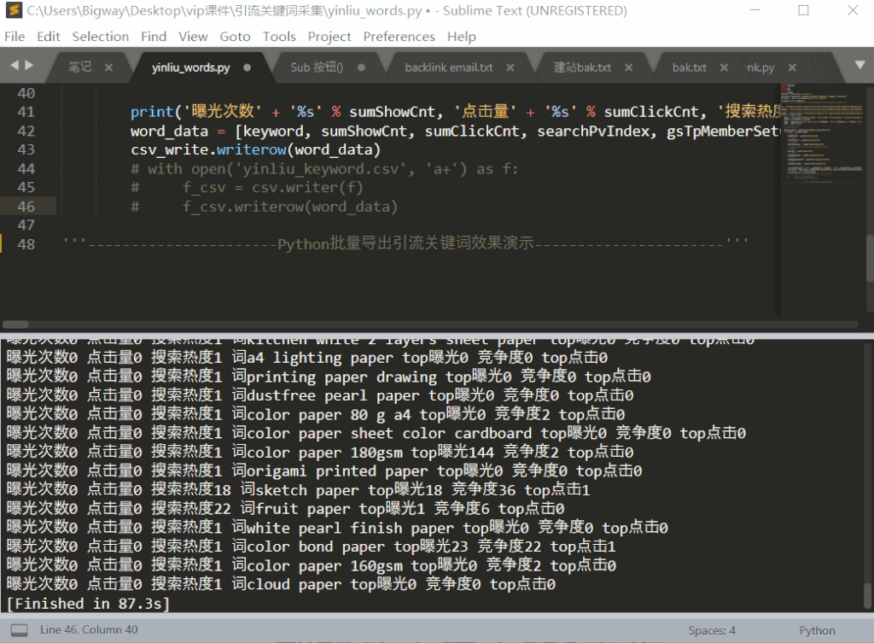Click the 'a4 lighting paper' output row

pyautogui.click(x=307, y=358)
